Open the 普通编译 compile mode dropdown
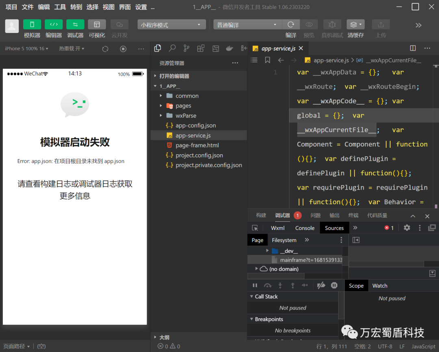This screenshot has height=352, width=439. point(248,25)
